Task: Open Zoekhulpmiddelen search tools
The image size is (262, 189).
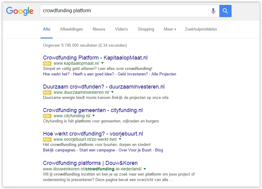Action: pos(201,29)
